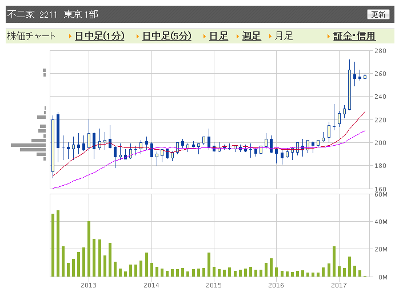
Task: Click the 22M volume bar before 2017
Action: 334,262
